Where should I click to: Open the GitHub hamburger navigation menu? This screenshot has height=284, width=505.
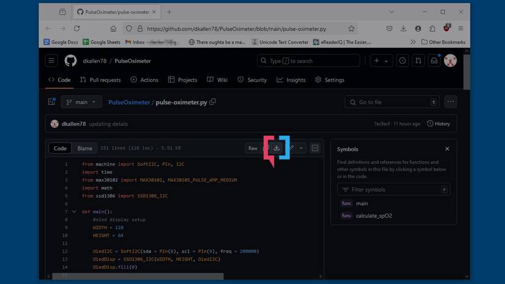[x=51, y=61]
